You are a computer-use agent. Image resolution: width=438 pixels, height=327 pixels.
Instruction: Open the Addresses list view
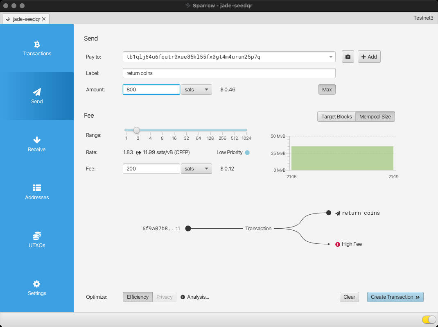37,192
